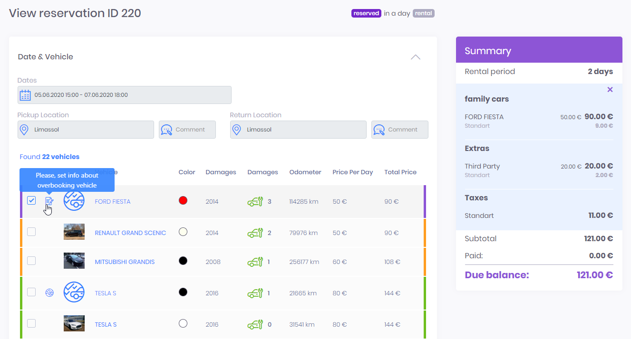Image resolution: width=631 pixels, height=339 pixels.
Task: Open damages wrench icon for Ford Fiesta
Action: point(255,202)
